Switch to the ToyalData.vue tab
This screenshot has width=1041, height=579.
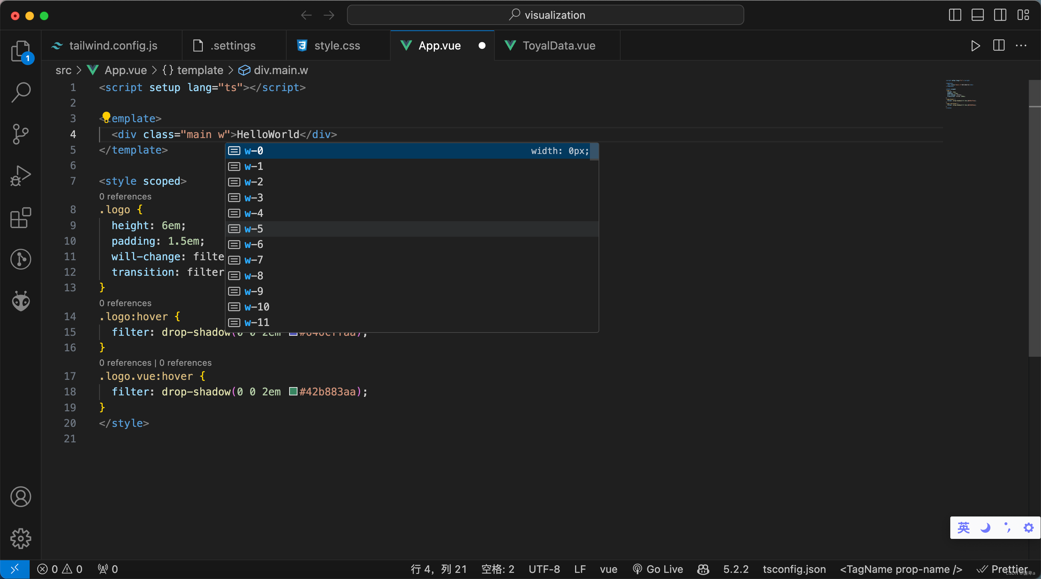[x=558, y=46]
